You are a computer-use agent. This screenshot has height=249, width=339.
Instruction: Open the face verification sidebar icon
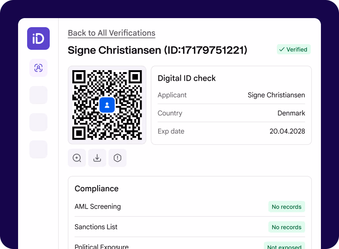tap(38, 68)
